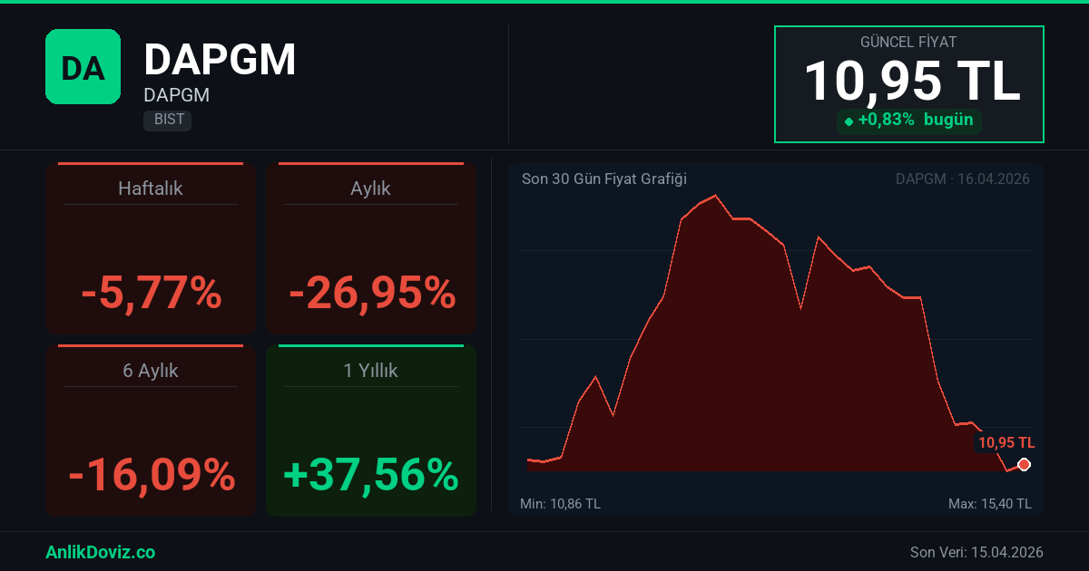
Task: Click the Son 30 Gün Fiyat Grafiği title
Action: coord(603,179)
